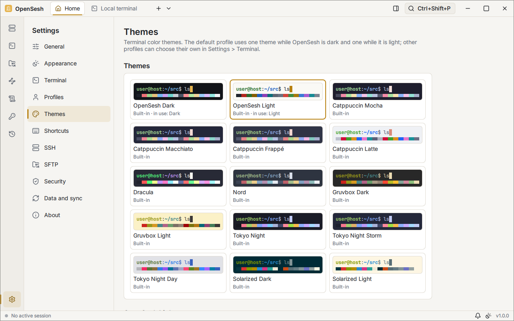The width and height of the screenshot is (514, 321).
Task: Select the Catppuccin Frappé theme card
Action: click(278, 143)
